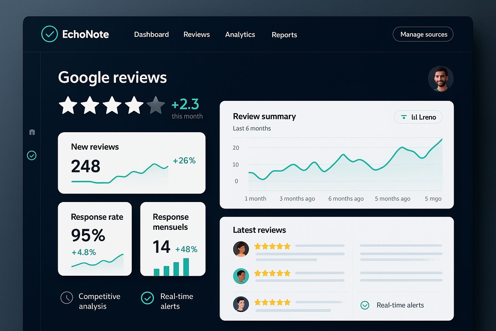Open the second reviewer's teal avatar

click(x=241, y=276)
